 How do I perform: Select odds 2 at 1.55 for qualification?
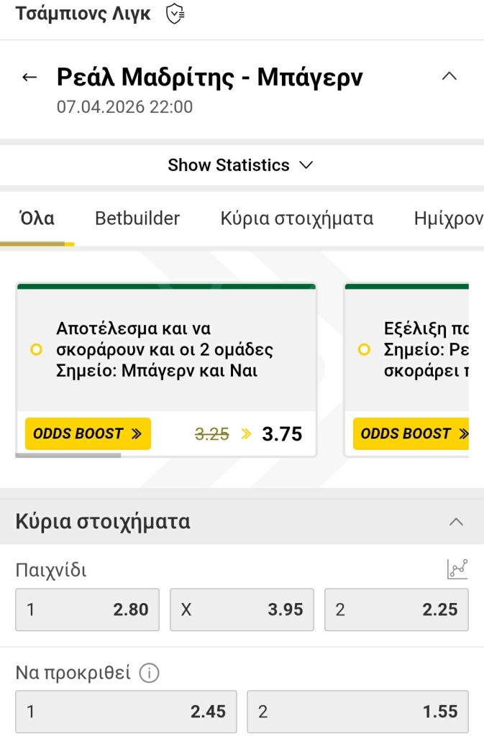(x=357, y=712)
